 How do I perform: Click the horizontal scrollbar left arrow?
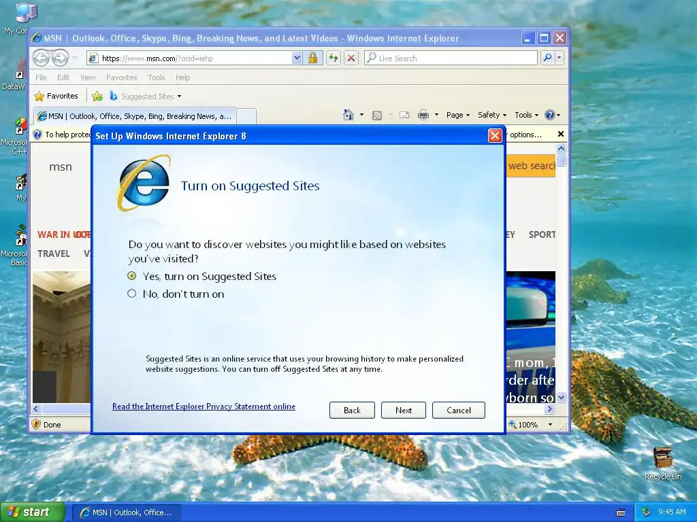tap(37, 408)
